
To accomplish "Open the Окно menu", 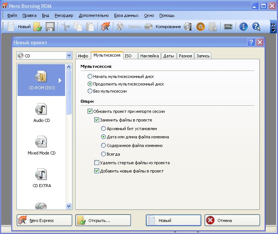I will coord(149,15).
